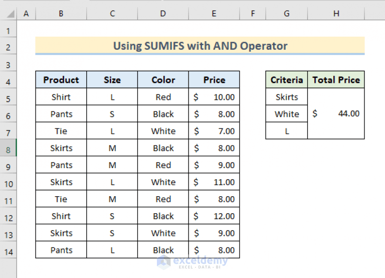Select the Total Price result cell 44.00

tap(336, 113)
